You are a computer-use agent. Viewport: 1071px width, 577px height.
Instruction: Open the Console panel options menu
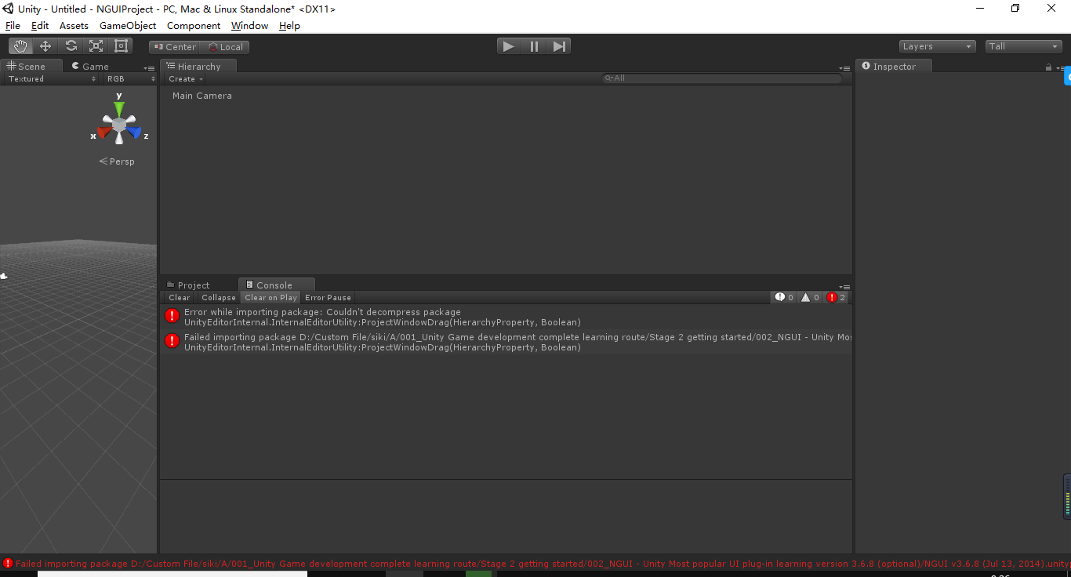pos(844,287)
